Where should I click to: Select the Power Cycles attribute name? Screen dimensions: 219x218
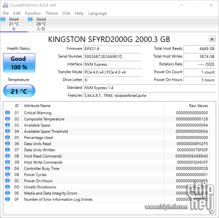35,175
